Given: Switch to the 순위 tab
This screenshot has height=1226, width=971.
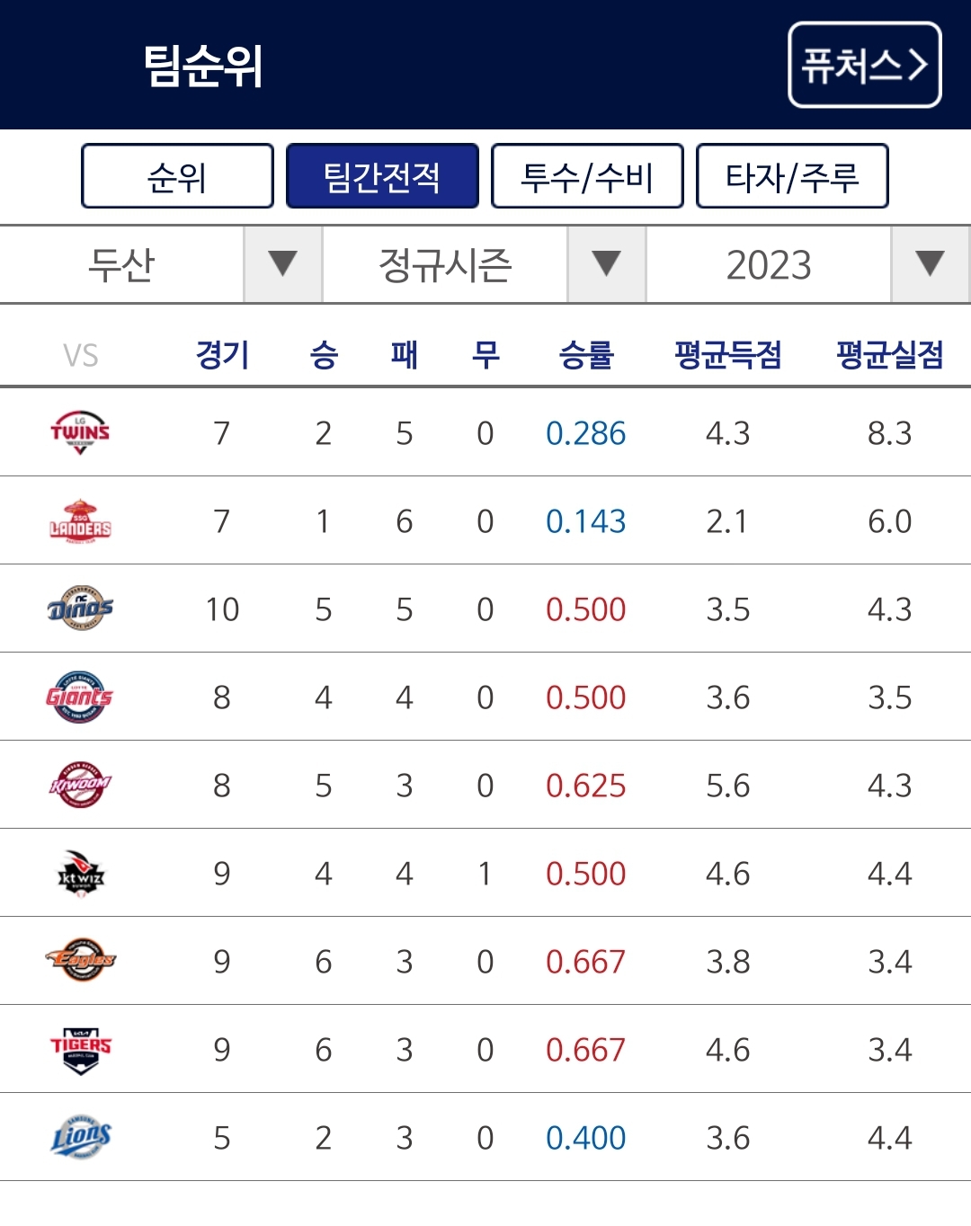Looking at the screenshot, I should (176, 177).
